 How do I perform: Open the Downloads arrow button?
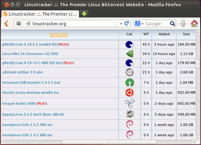tap(183, 24)
